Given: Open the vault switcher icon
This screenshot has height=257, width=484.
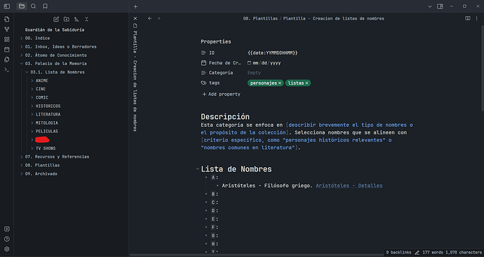Looking at the screenshot, I should coord(7,229).
